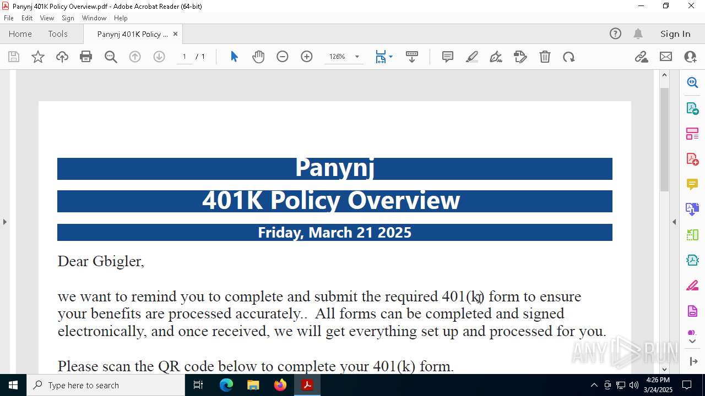Launch Microsoft Edge from taskbar

pyautogui.click(x=226, y=385)
